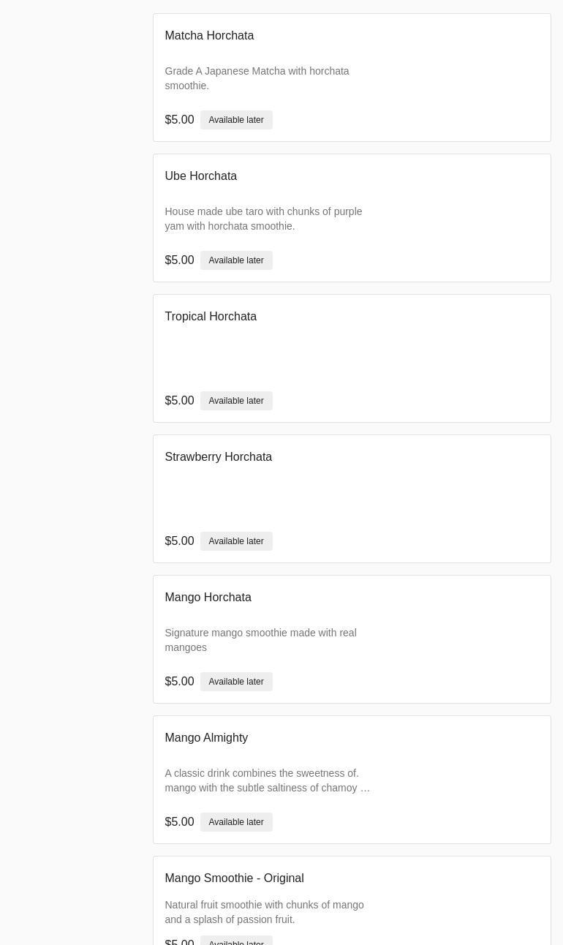Click the Ube Horchata description text
563x945 pixels.
click(x=263, y=219)
